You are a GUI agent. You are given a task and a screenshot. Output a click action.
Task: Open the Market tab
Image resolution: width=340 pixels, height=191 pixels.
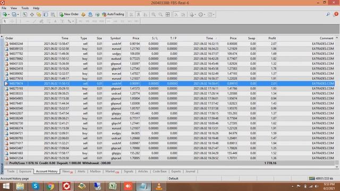112,171
